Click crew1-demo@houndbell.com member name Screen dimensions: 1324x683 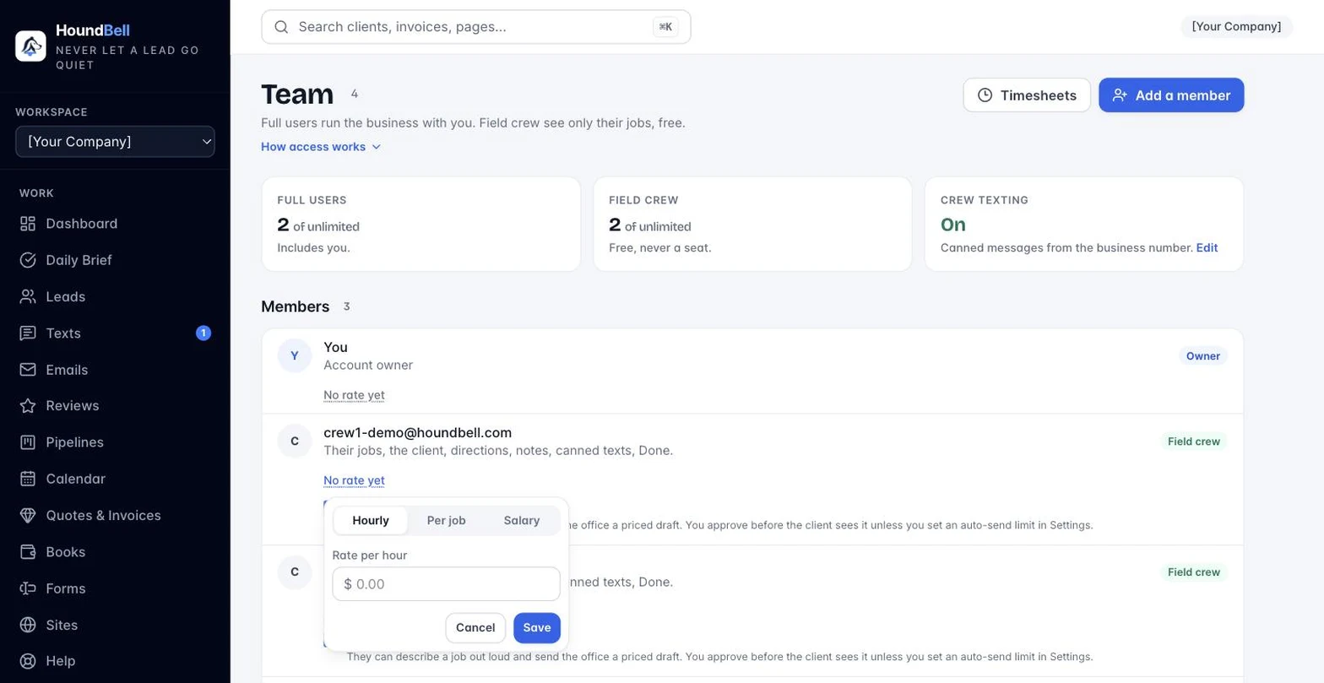click(x=417, y=433)
